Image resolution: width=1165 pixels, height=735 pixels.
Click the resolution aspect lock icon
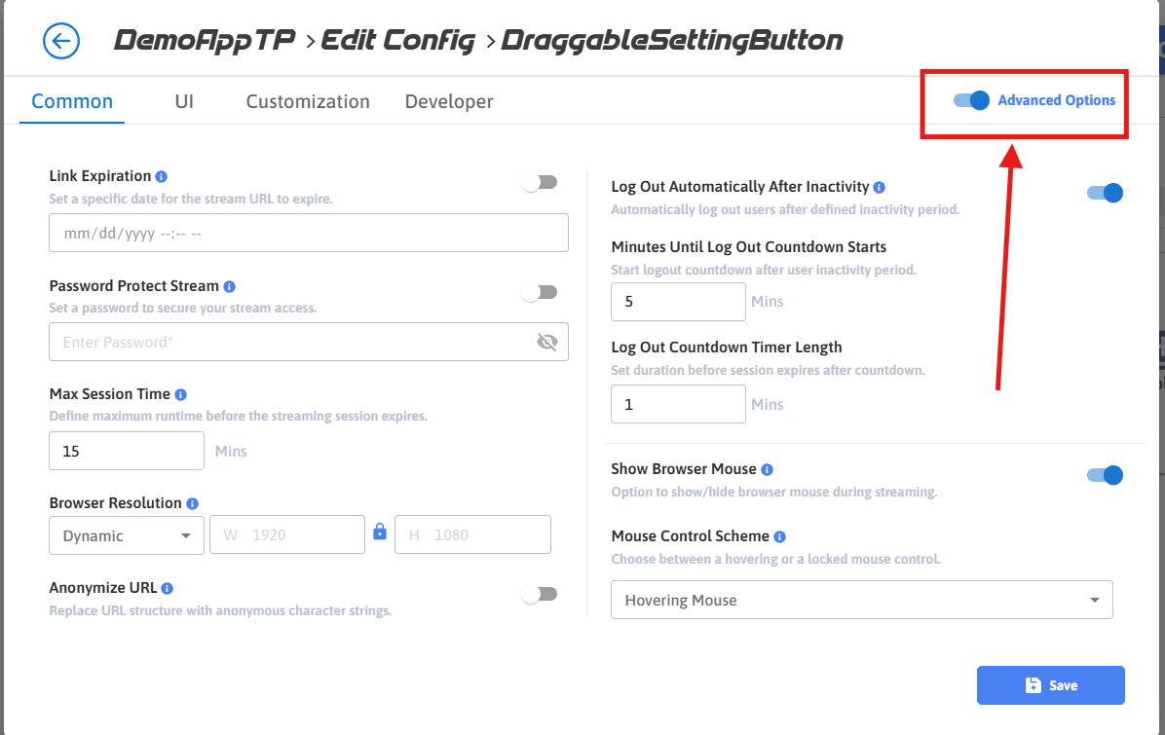tap(380, 532)
